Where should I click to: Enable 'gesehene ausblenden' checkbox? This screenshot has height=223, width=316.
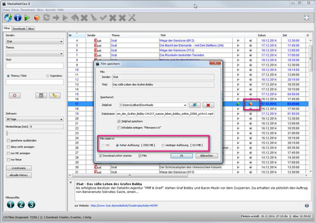click(x=8, y=140)
